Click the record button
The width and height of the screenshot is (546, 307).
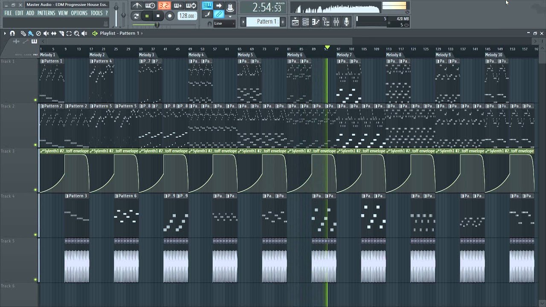pyautogui.click(x=169, y=16)
